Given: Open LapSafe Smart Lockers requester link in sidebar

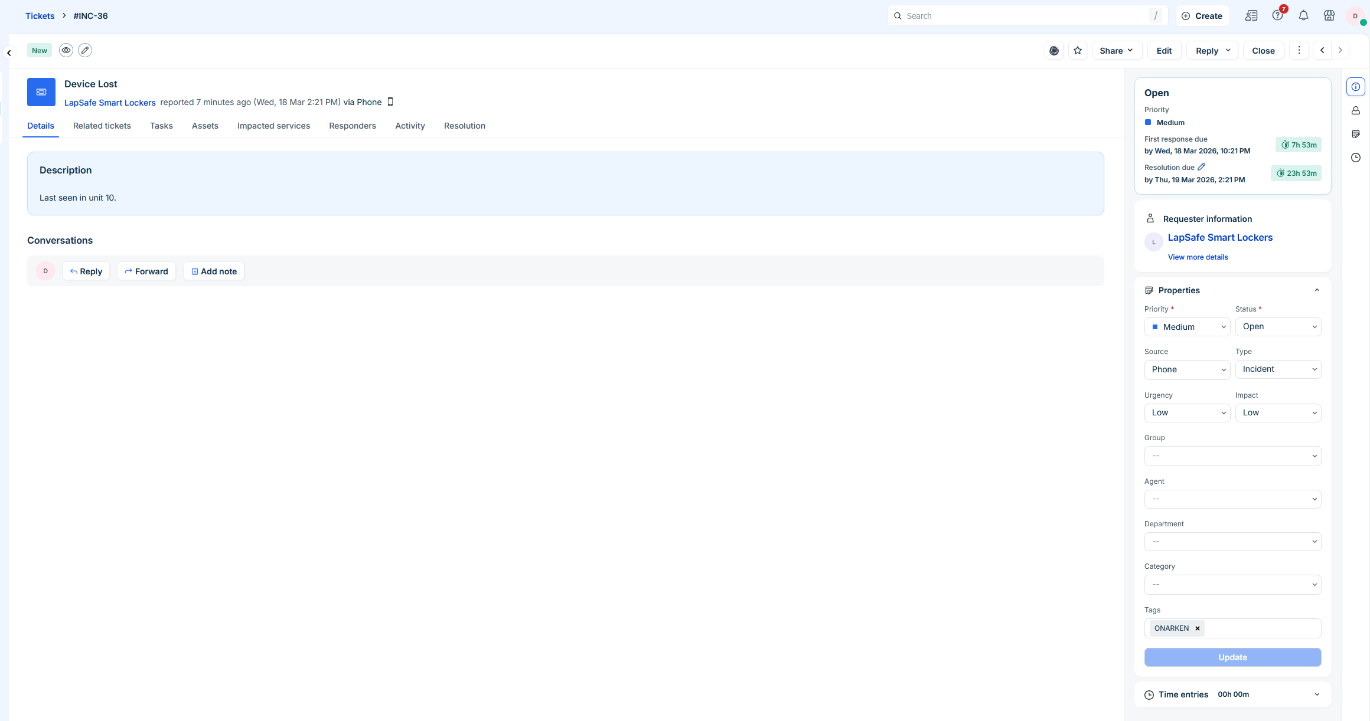Looking at the screenshot, I should coord(1220,237).
